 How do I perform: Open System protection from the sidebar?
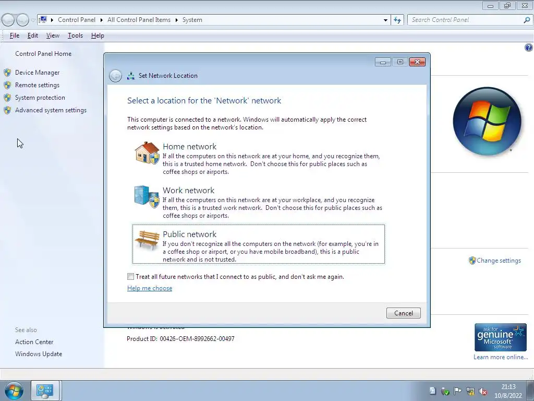[40, 98]
